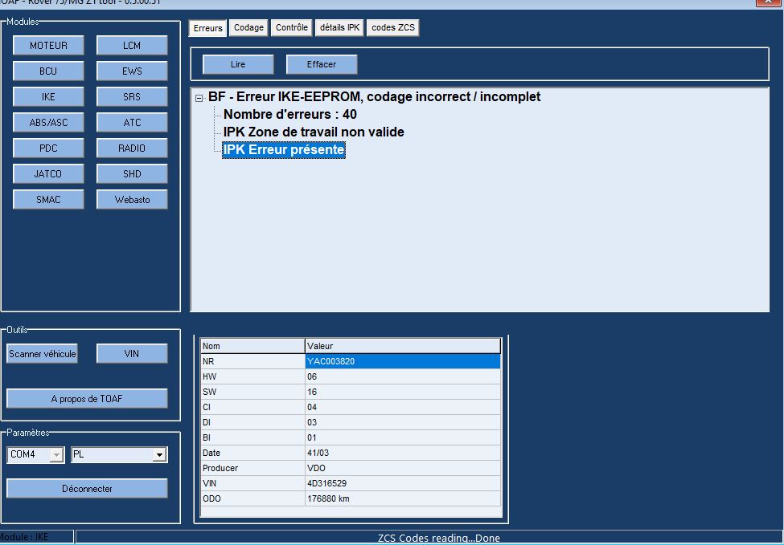Switch to the Codage tab
This screenshot has width=784, height=545.
coord(248,28)
